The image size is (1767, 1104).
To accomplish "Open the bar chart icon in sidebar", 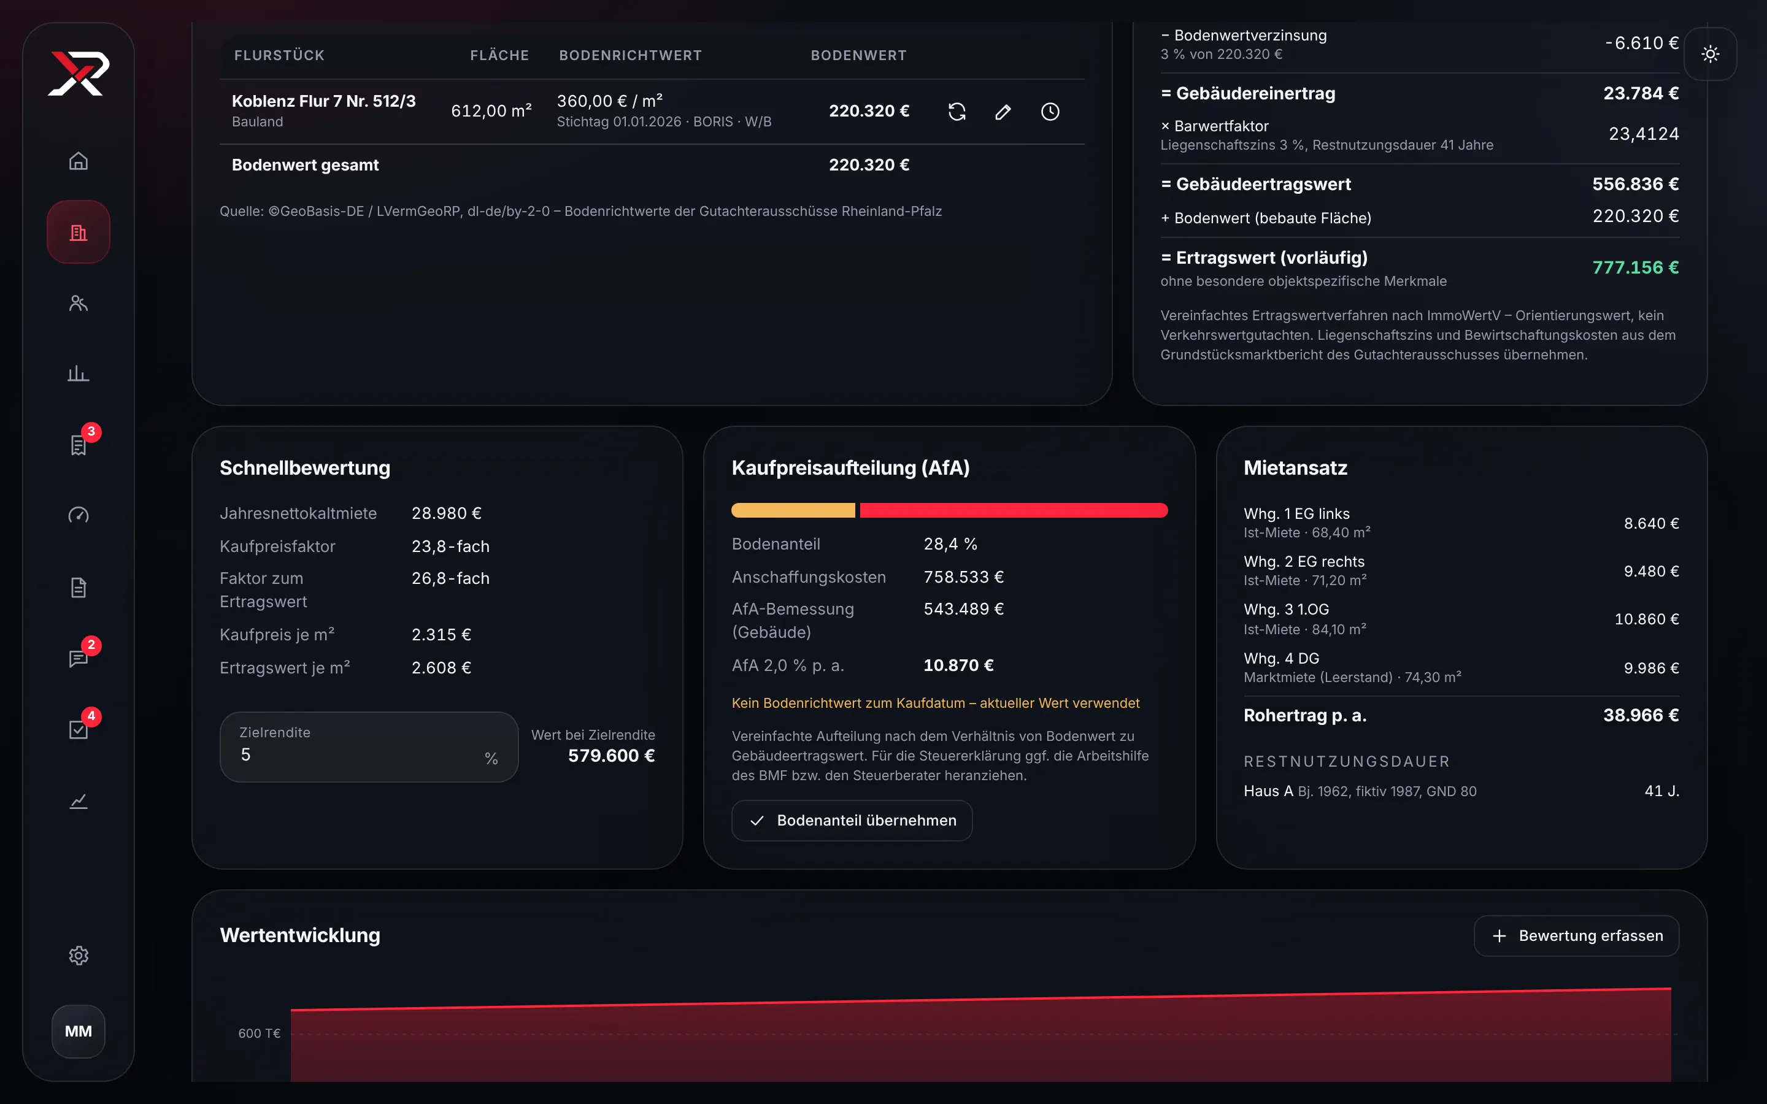I will pos(78,374).
